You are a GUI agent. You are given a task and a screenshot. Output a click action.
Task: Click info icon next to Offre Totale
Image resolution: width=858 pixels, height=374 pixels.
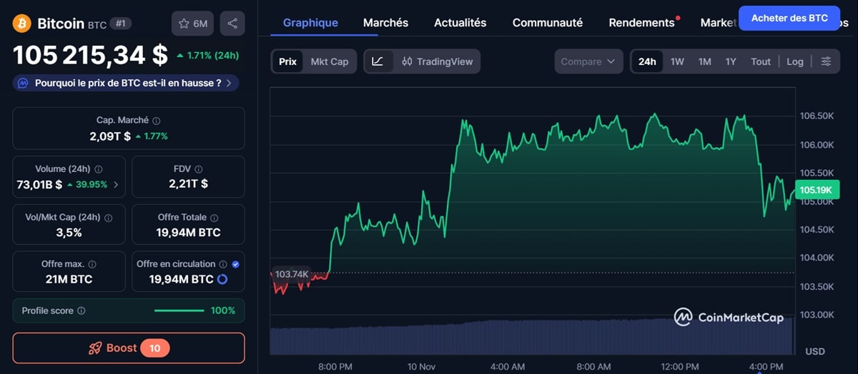[x=214, y=218]
